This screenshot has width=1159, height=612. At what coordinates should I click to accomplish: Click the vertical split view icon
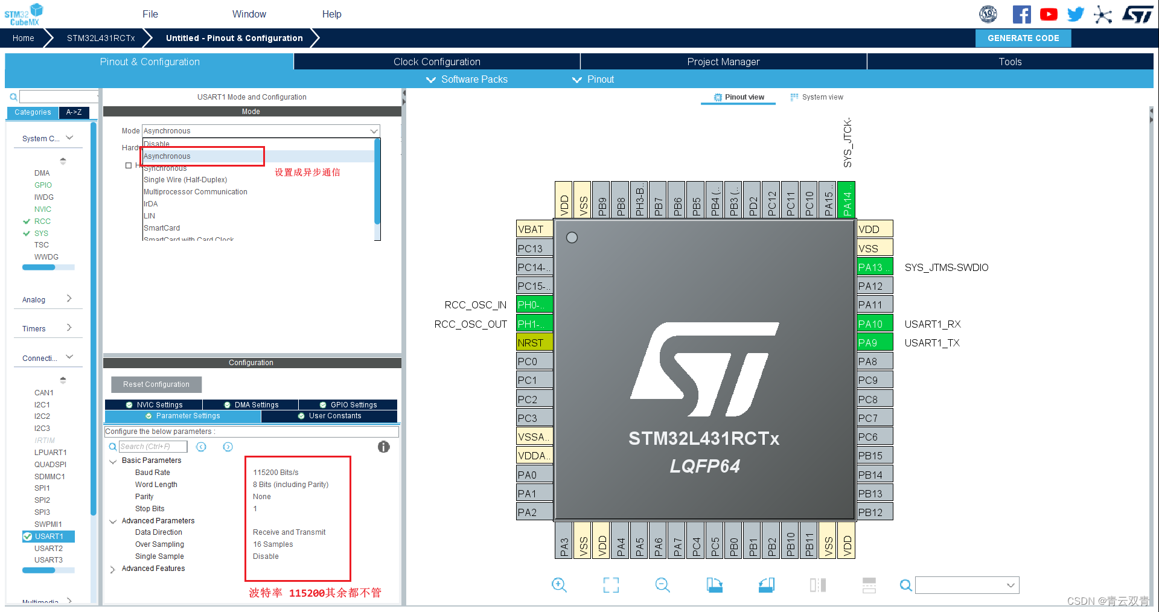[818, 585]
